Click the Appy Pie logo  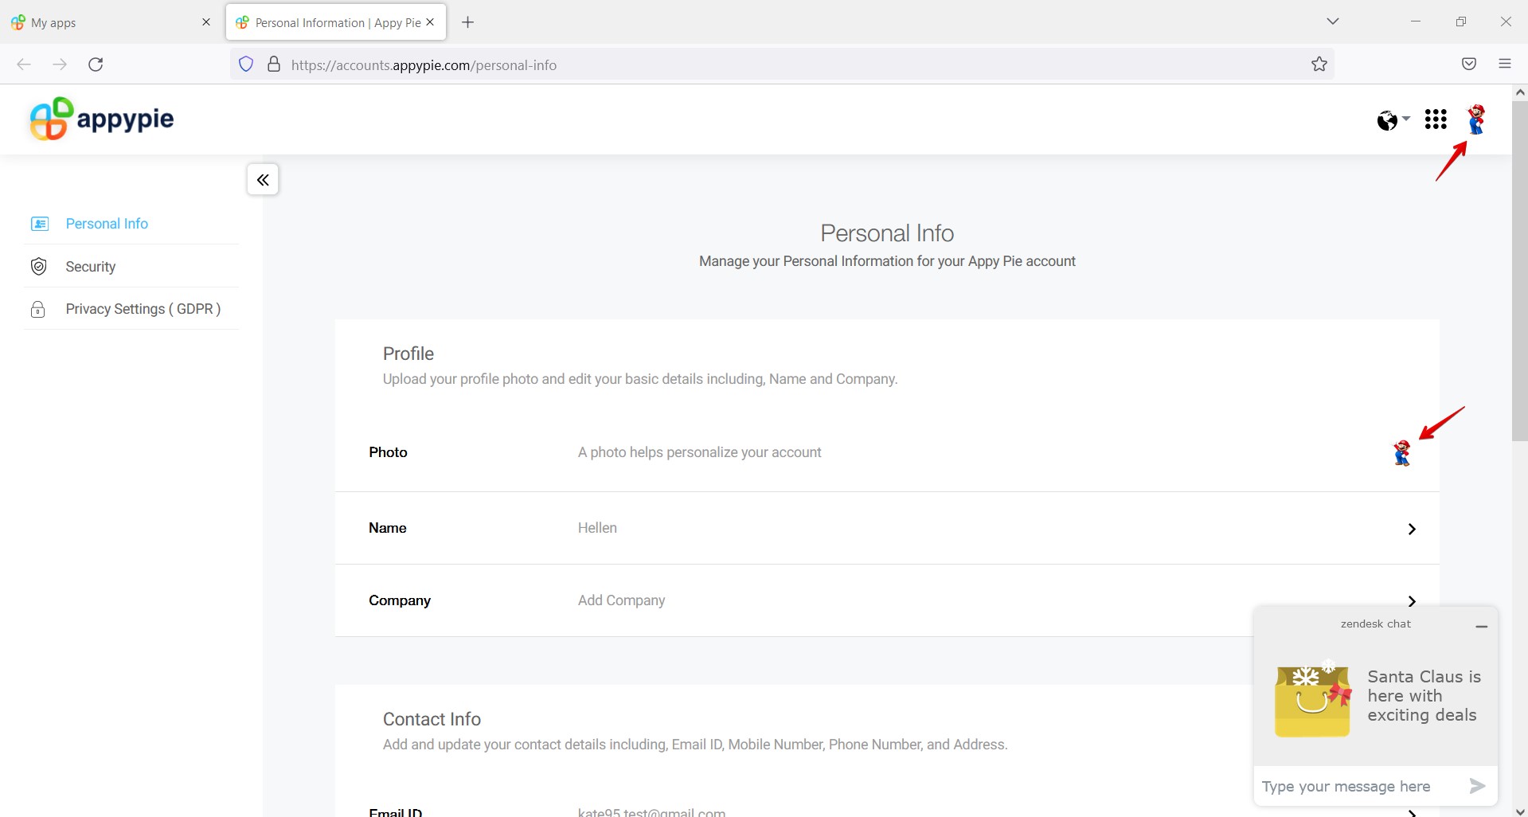pos(101,119)
